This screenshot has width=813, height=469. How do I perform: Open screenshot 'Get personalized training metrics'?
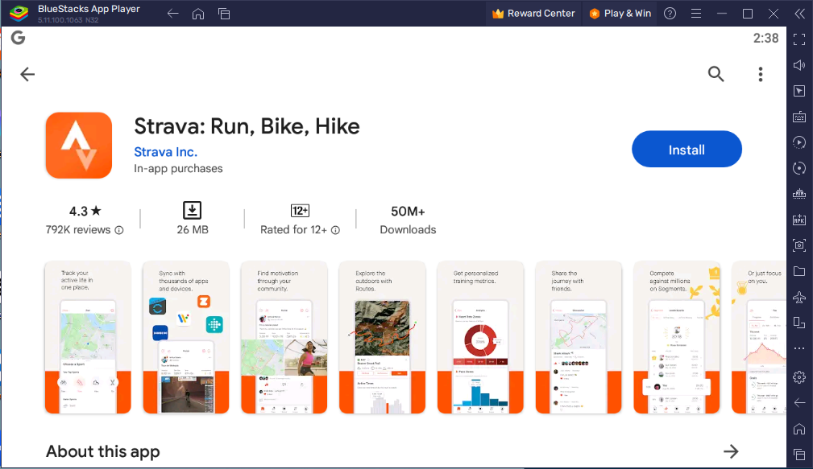point(480,338)
